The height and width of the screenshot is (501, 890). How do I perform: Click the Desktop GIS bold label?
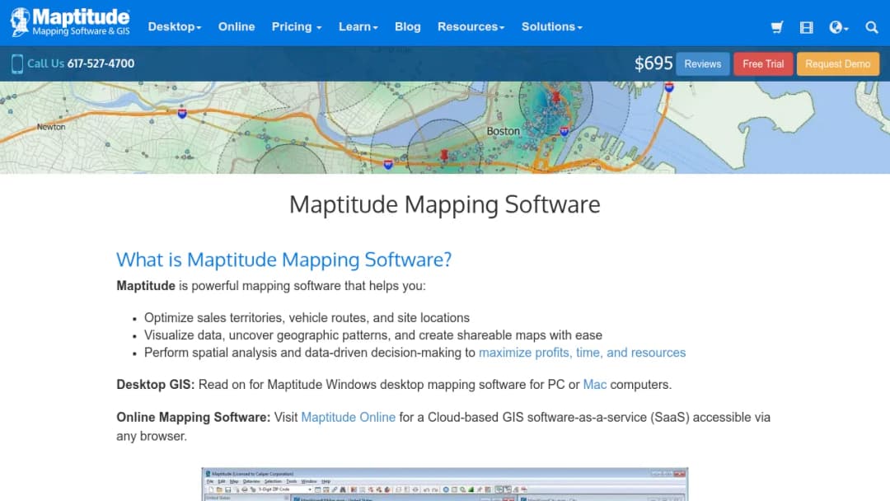click(x=156, y=385)
